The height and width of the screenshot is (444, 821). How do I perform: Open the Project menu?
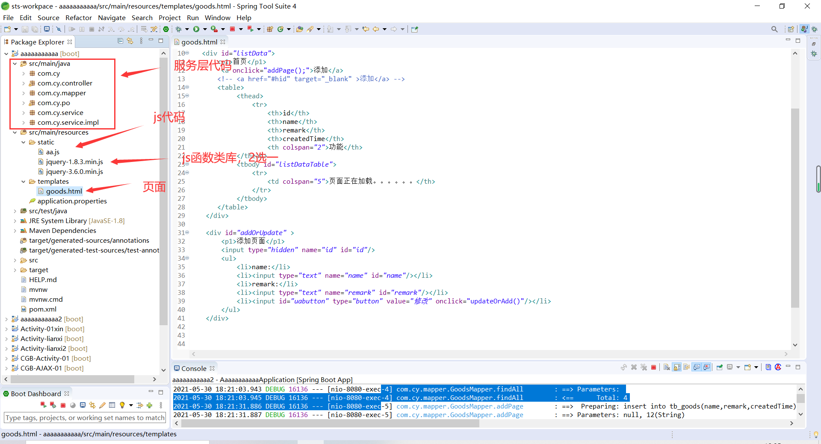coord(170,18)
